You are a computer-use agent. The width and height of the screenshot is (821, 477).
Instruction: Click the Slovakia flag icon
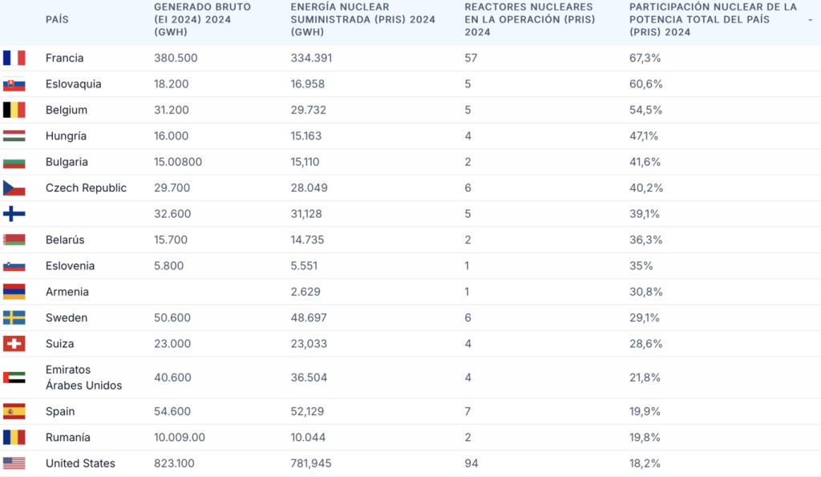point(14,84)
